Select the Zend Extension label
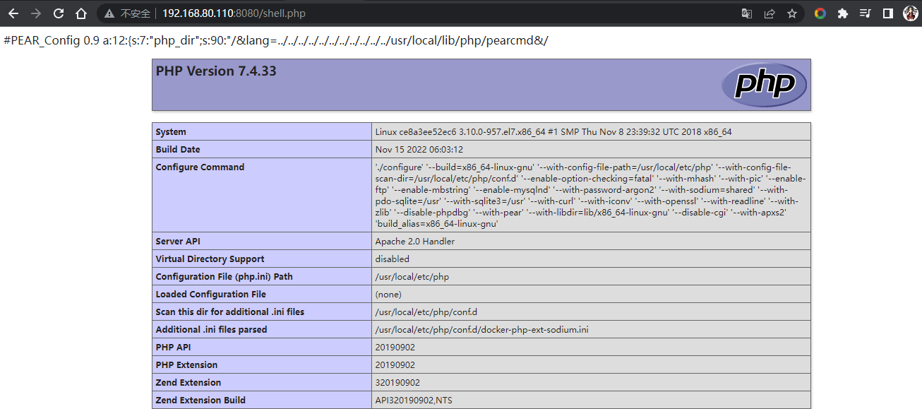The height and width of the screenshot is (409, 922). click(x=188, y=383)
